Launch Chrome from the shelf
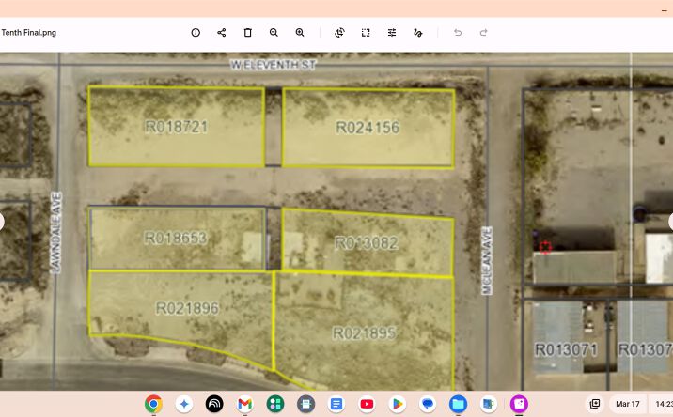This screenshot has height=417, width=673. coord(153,404)
